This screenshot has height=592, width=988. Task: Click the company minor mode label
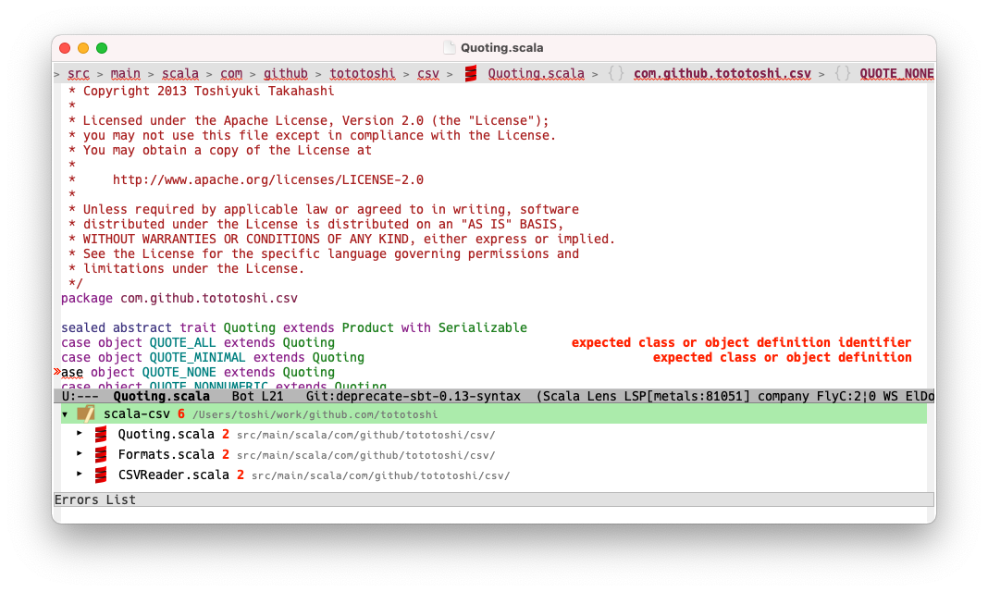point(784,396)
